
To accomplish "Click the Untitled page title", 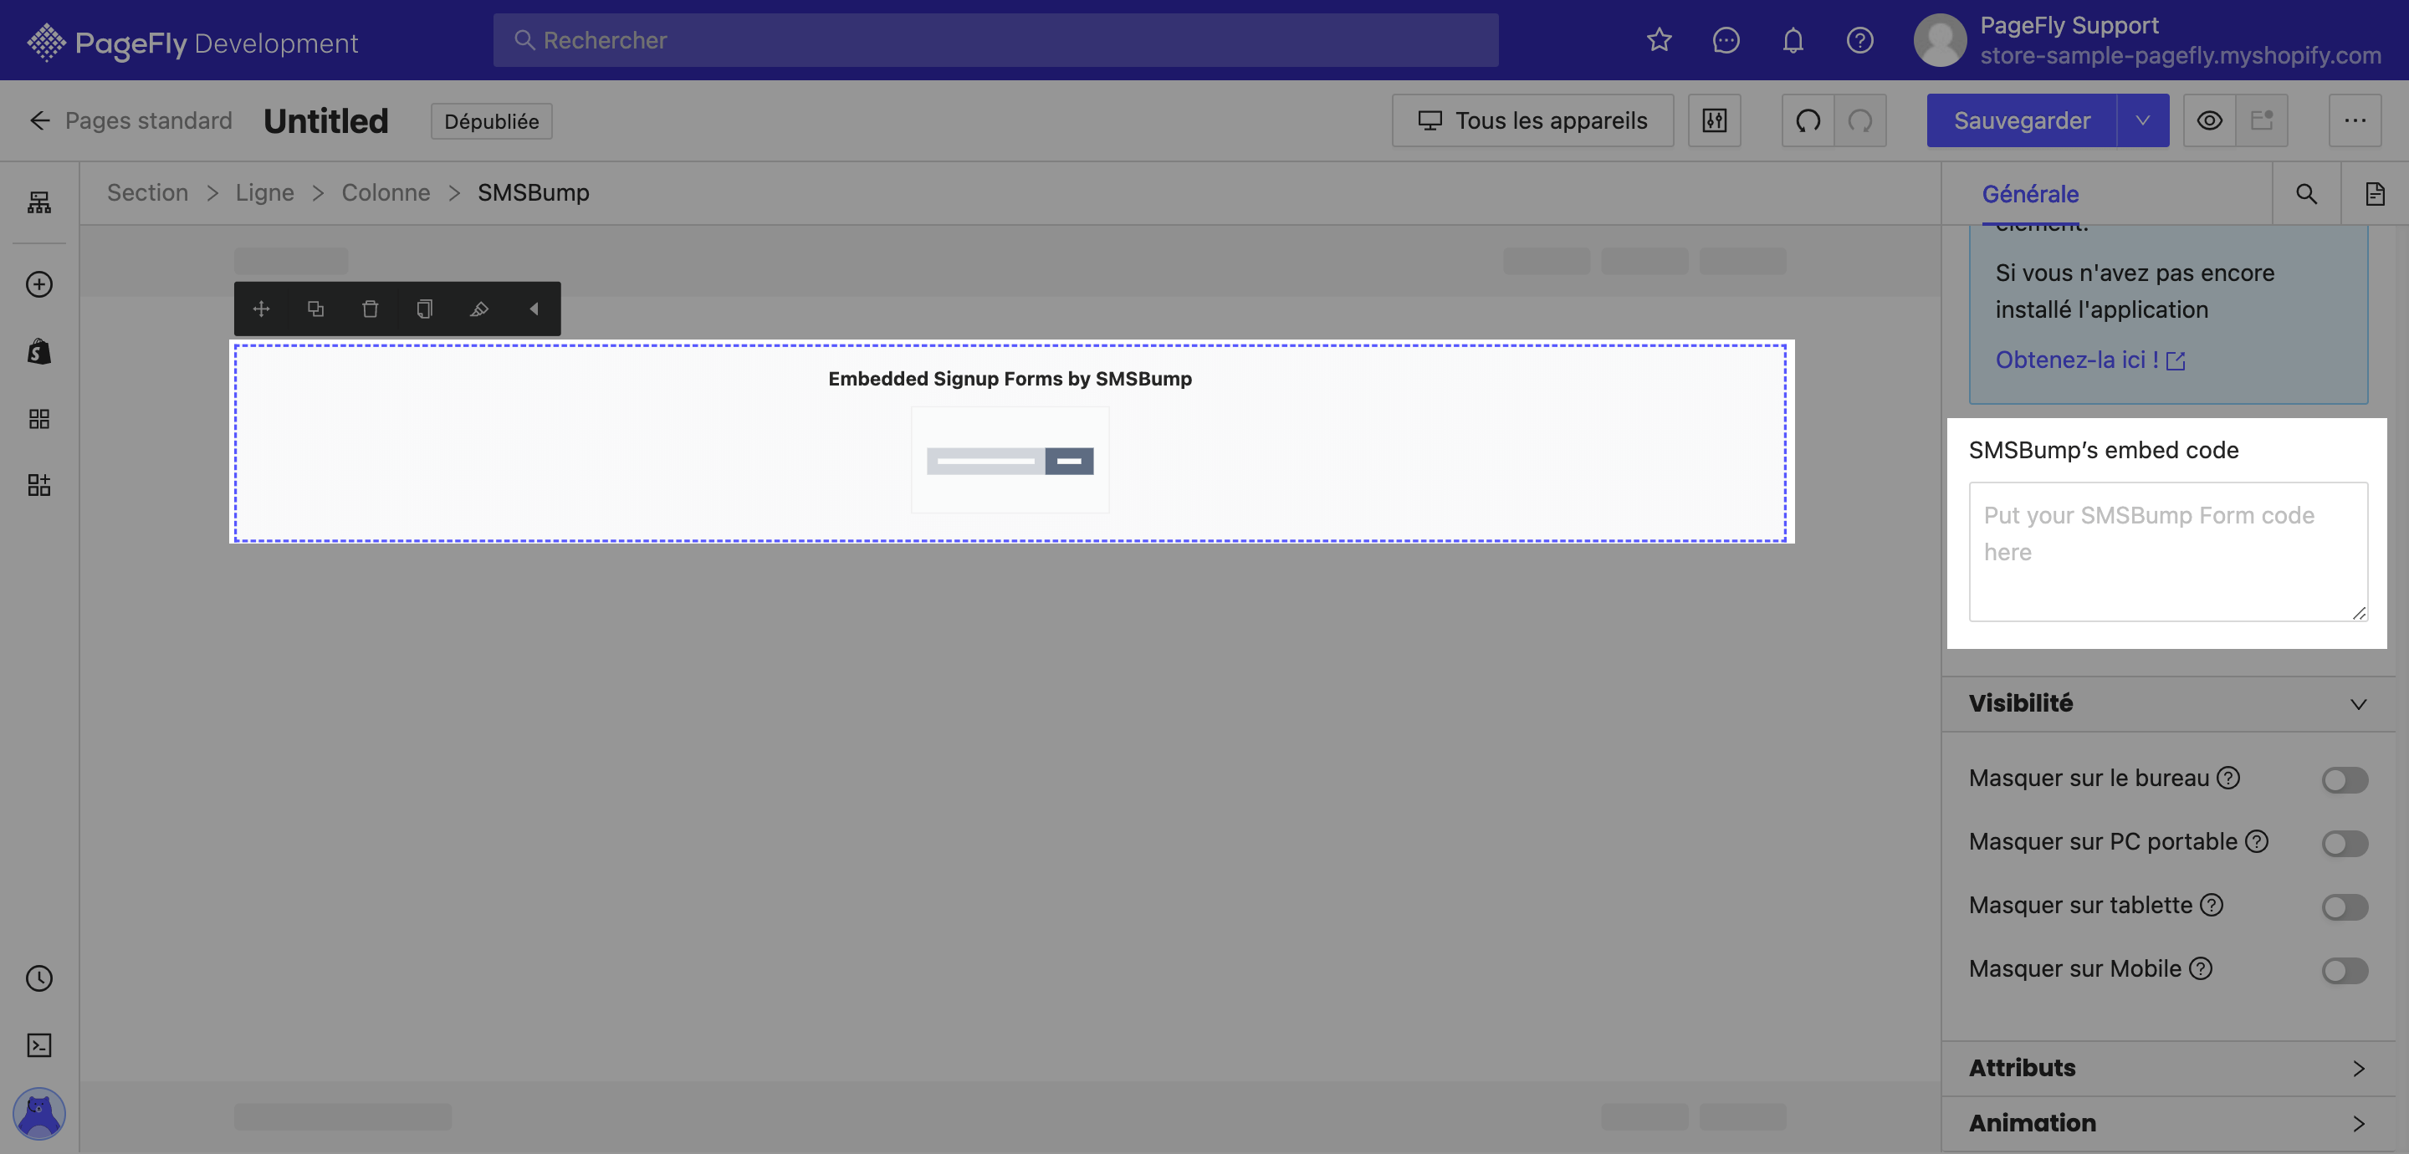I will pyautogui.click(x=325, y=120).
